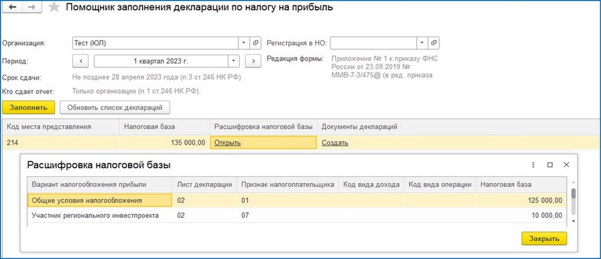Click Код вида операции column header

440,184
